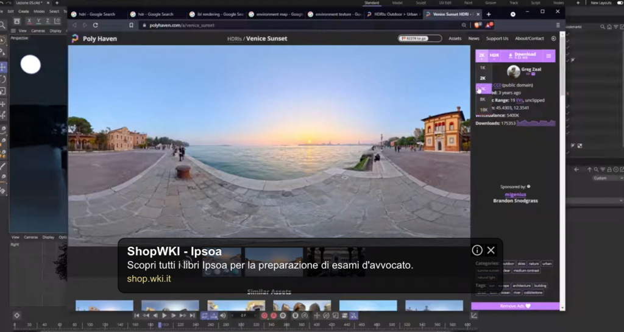Choose 16K resolution option

tap(483, 109)
